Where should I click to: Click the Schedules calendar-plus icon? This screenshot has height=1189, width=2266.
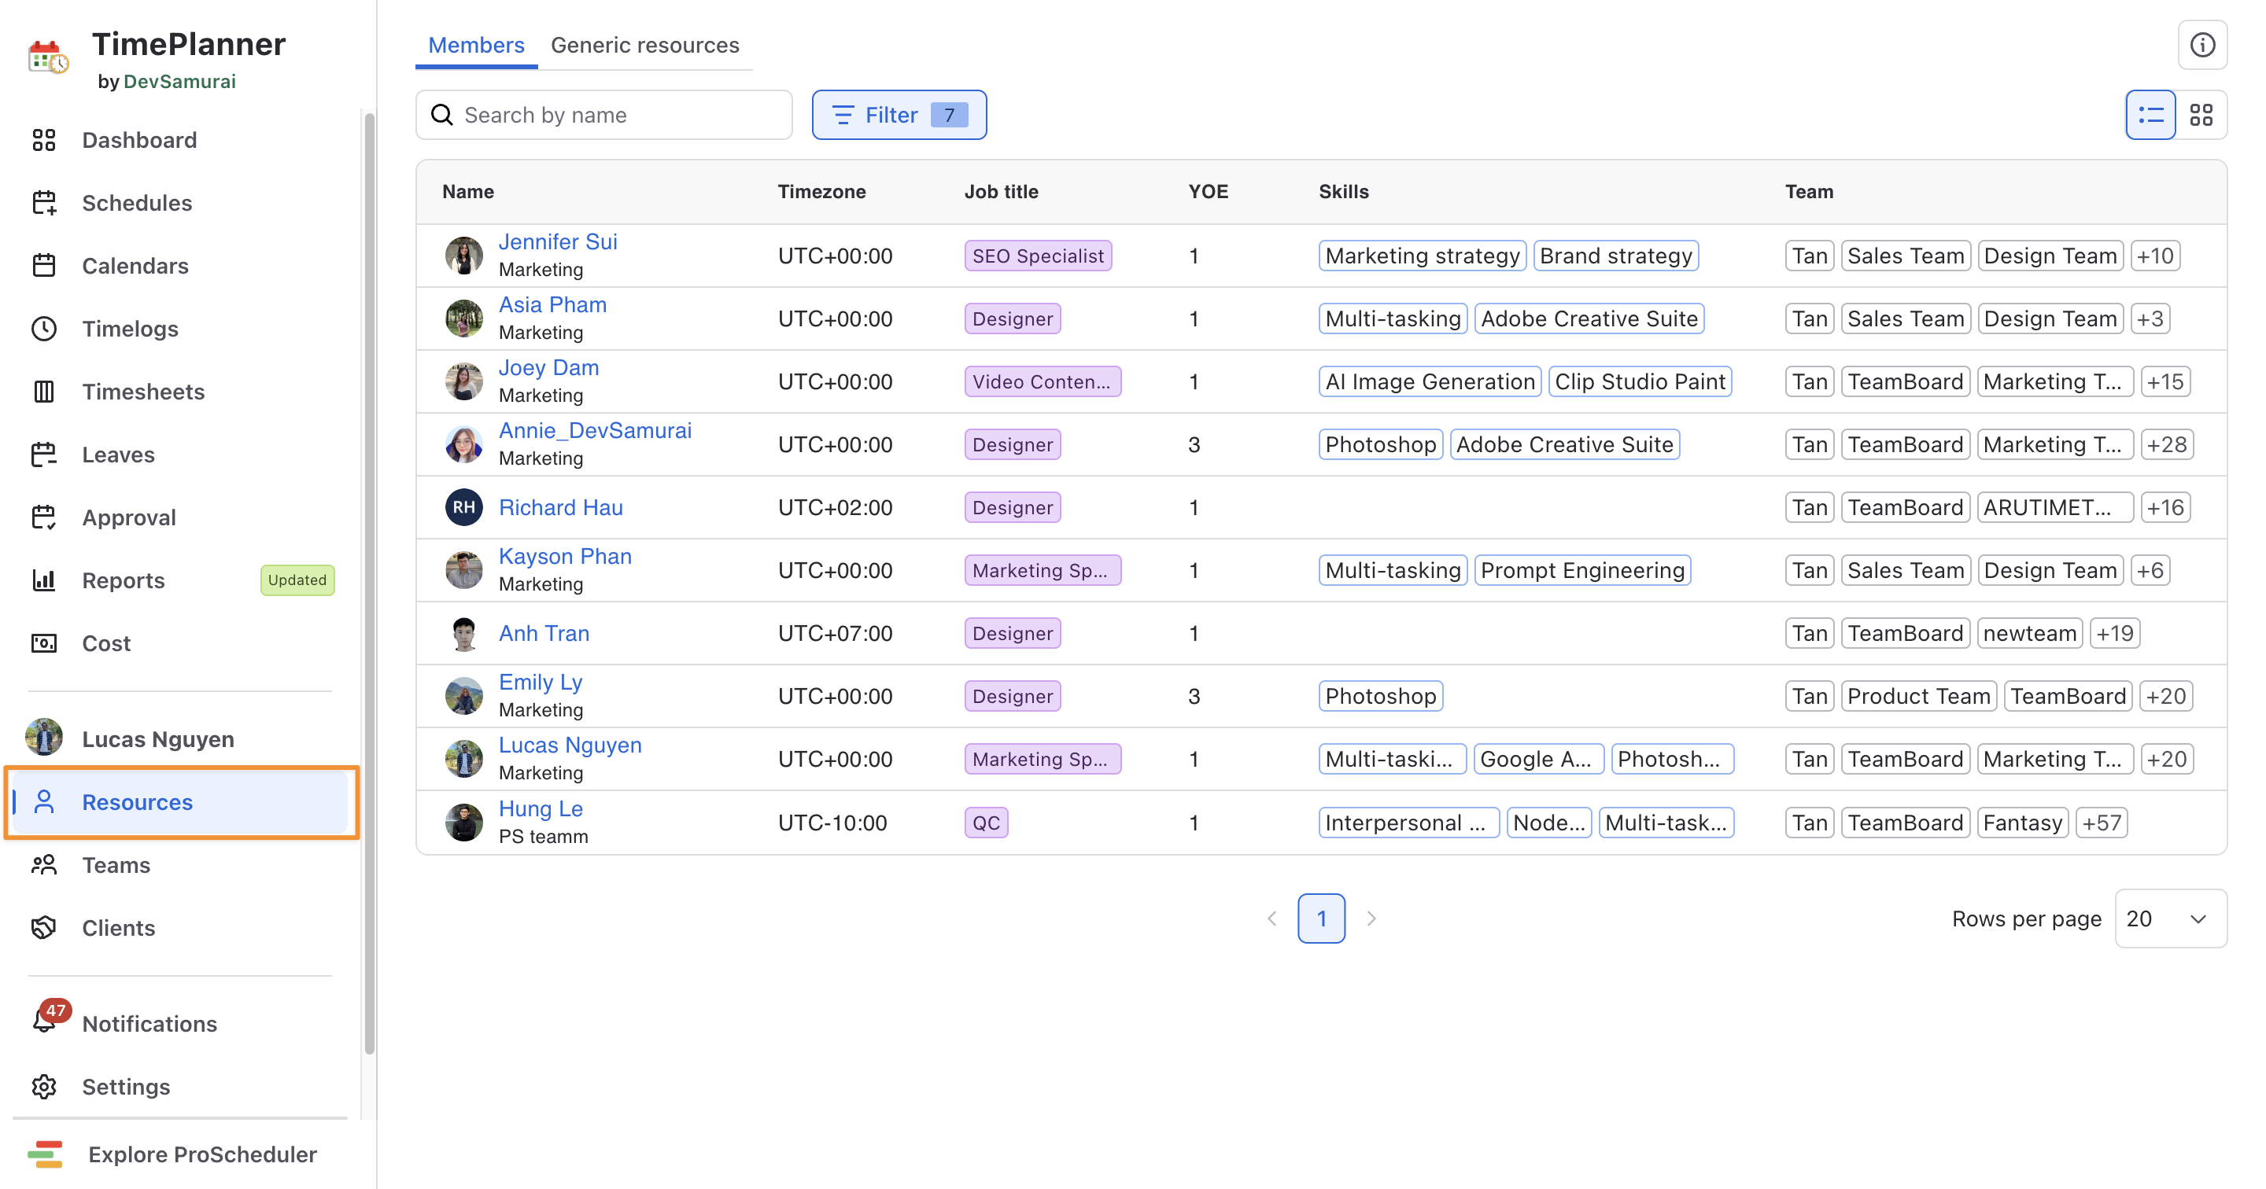point(44,203)
